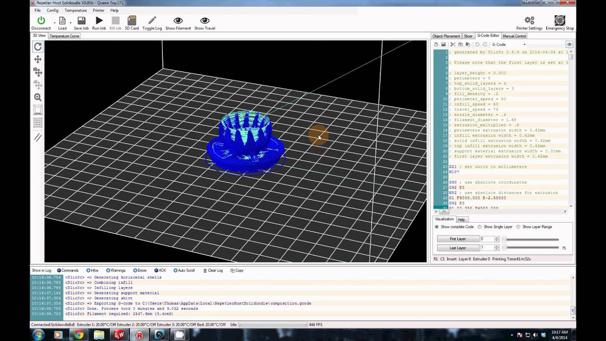Click the Last Layer spinner arrows
The width and height of the screenshot is (606, 341).
click(497, 248)
